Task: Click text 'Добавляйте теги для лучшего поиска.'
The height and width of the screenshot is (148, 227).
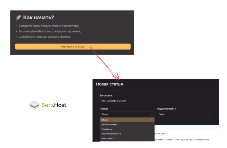Action: 45,37
